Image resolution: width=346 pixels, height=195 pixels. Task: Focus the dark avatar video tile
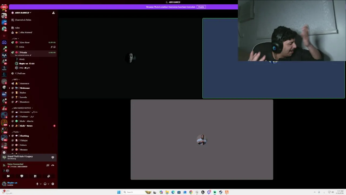[x=130, y=58]
